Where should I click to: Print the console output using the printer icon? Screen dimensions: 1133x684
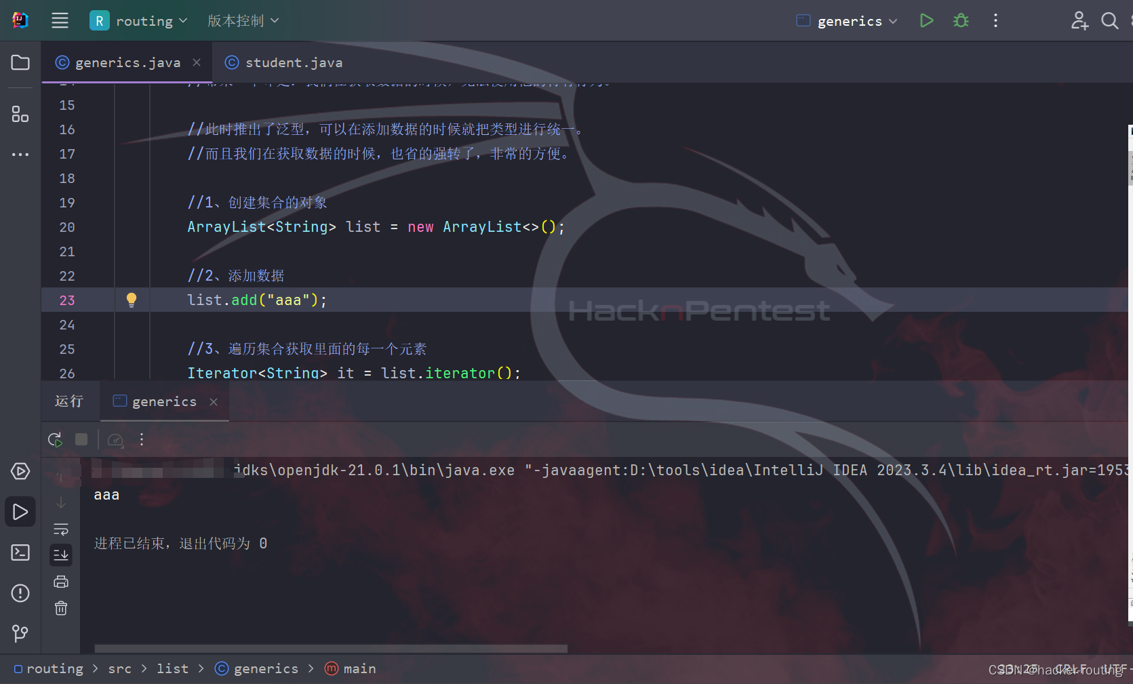(x=61, y=582)
